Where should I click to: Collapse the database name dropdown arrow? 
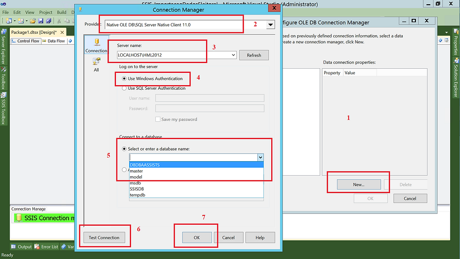click(x=261, y=157)
